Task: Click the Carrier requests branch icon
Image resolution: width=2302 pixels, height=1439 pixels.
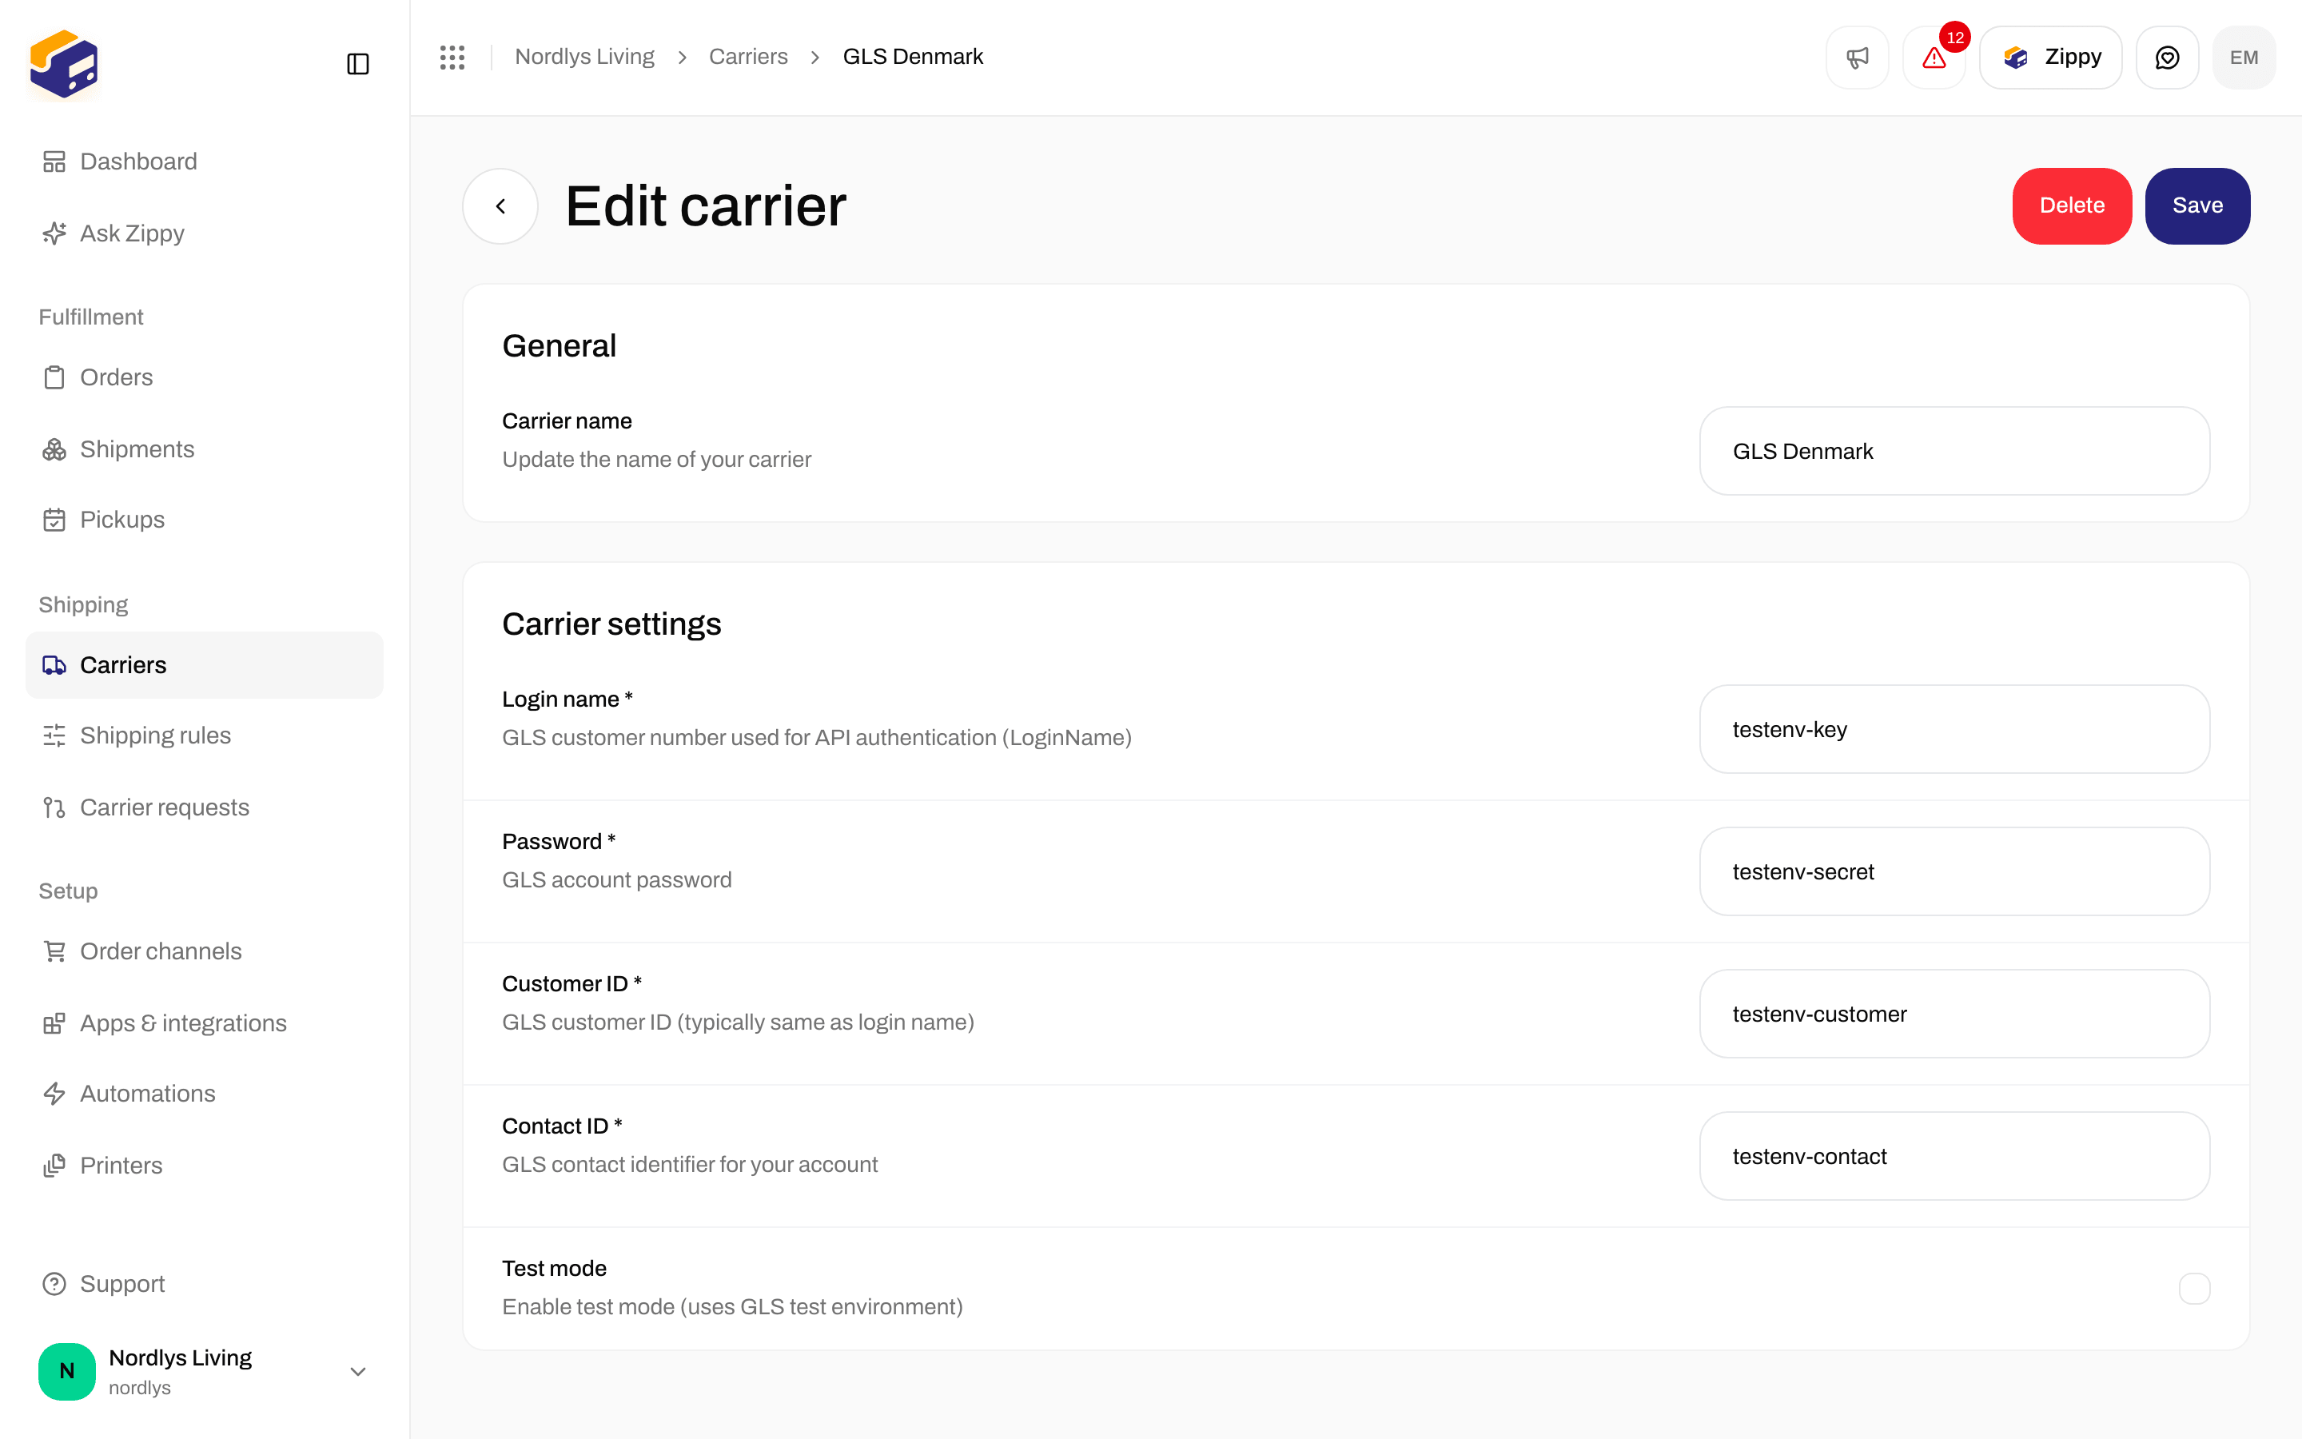Action: click(54, 807)
